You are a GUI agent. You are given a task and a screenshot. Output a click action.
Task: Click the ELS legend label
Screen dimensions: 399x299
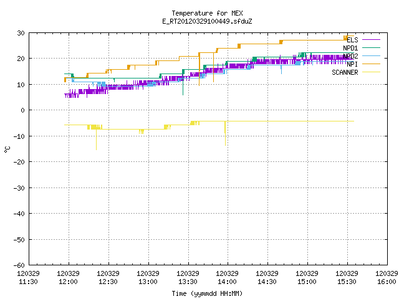(352, 40)
